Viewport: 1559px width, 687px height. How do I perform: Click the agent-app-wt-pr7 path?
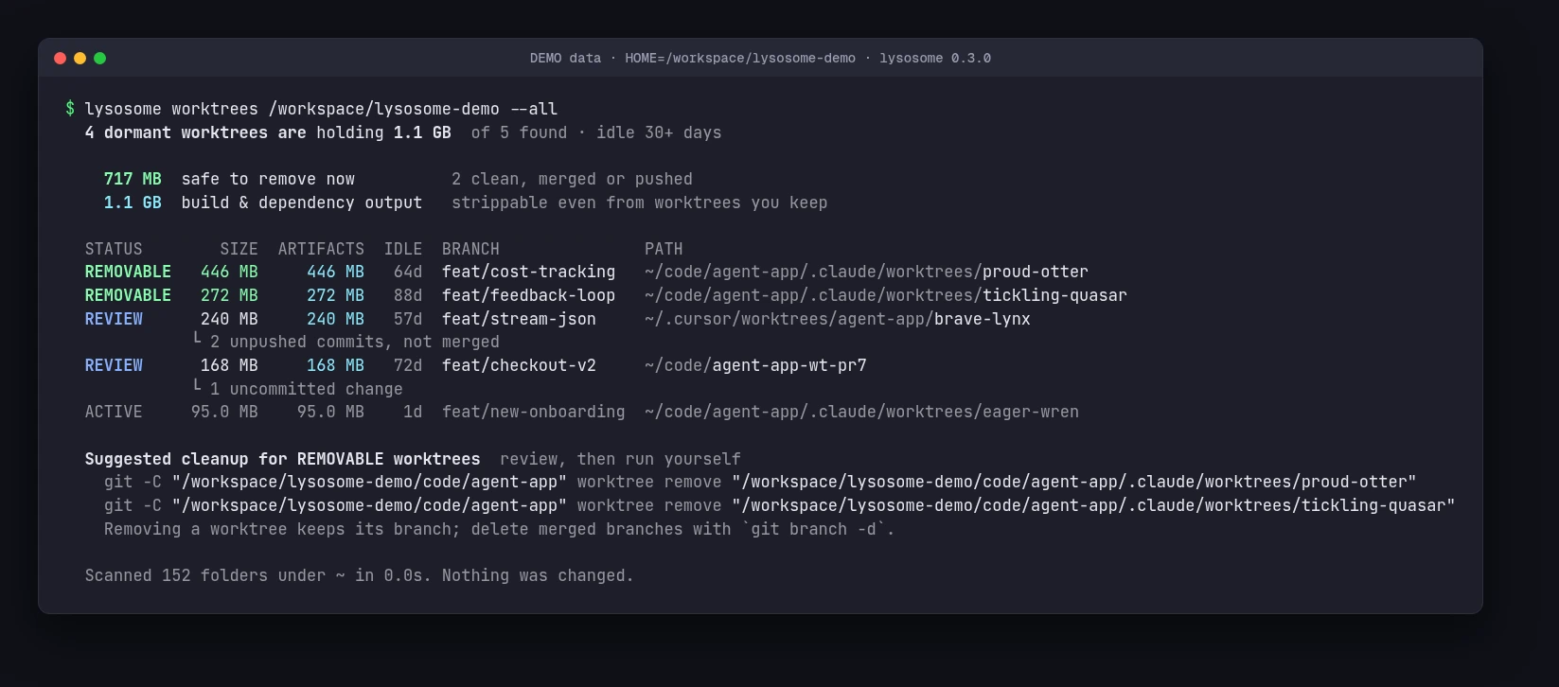[755, 365]
